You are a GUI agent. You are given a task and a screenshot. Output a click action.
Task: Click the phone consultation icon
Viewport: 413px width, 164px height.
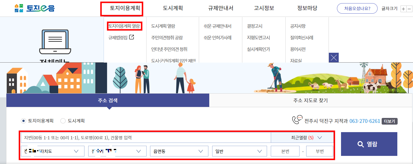tap(297, 120)
